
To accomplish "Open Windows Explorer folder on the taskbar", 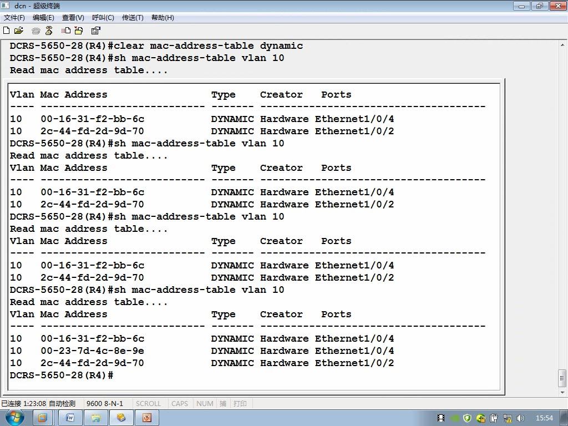I will tap(95, 418).
